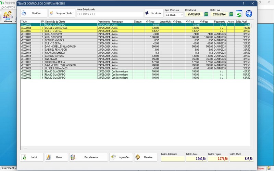Open the Parcelamento option

pos(88,157)
